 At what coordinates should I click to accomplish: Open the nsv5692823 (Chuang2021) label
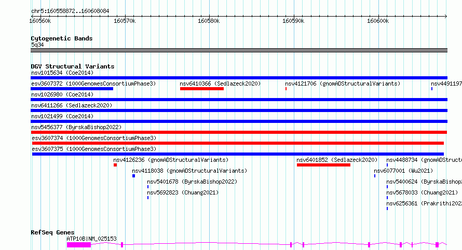tap(183, 192)
